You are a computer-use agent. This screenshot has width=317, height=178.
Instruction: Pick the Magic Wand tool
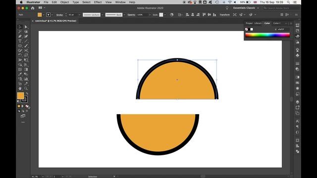point(20,32)
